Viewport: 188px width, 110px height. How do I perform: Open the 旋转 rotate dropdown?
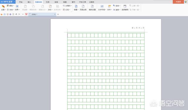coord(117,10)
